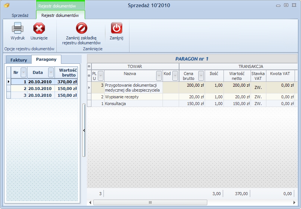Click the Usunięcie red X icon
The image size is (301, 209).
(39, 28)
